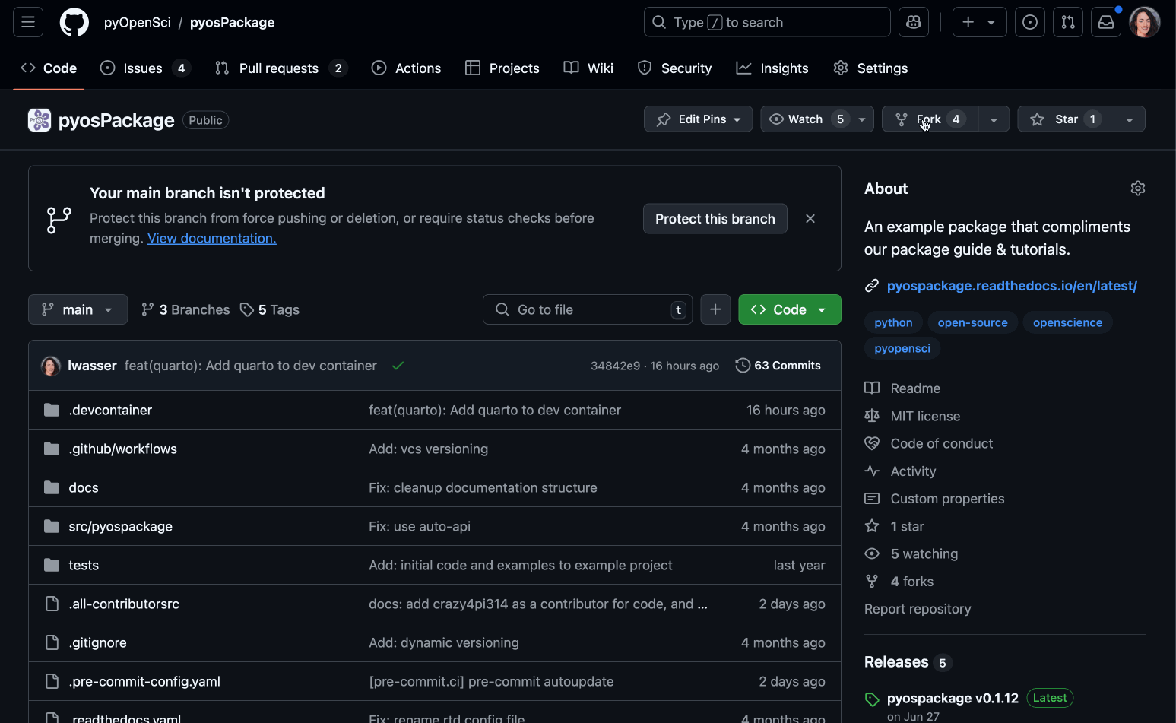Click the search box in header
The width and height of the screenshot is (1176, 723).
tap(767, 22)
